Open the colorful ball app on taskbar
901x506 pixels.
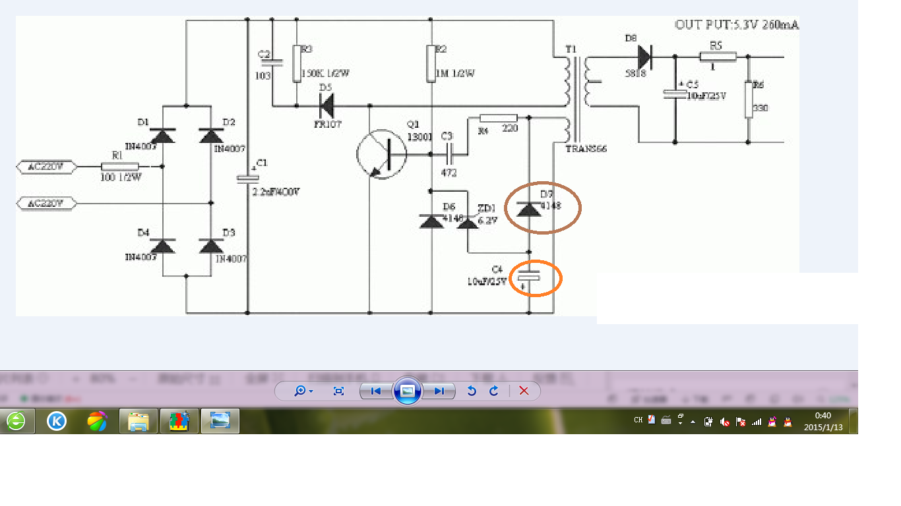point(98,420)
